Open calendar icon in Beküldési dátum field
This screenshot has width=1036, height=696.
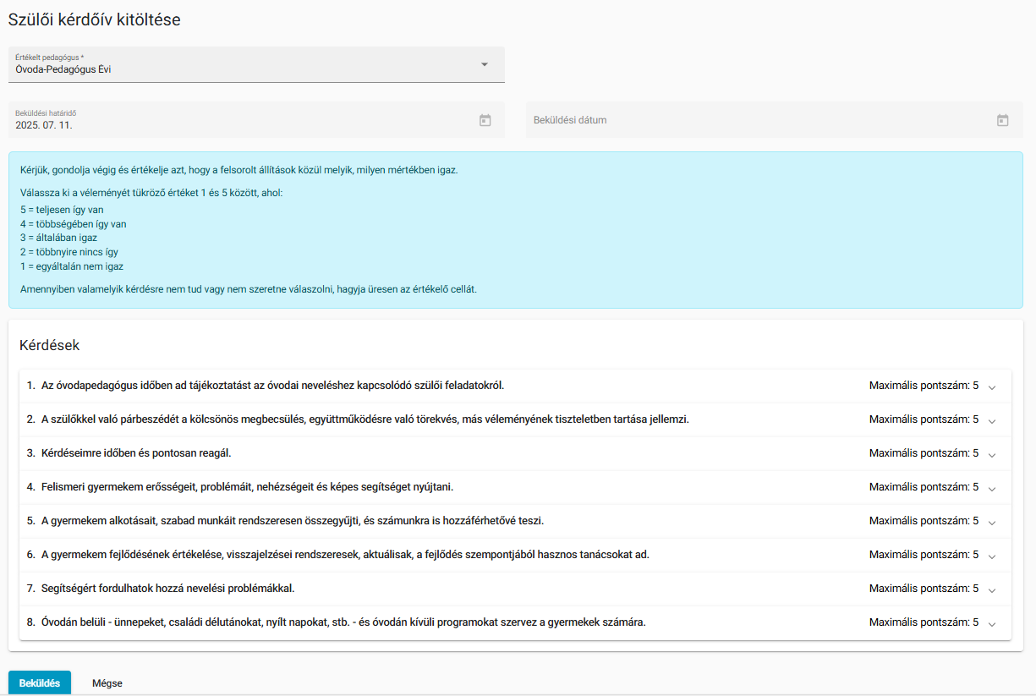[x=1002, y=120]
